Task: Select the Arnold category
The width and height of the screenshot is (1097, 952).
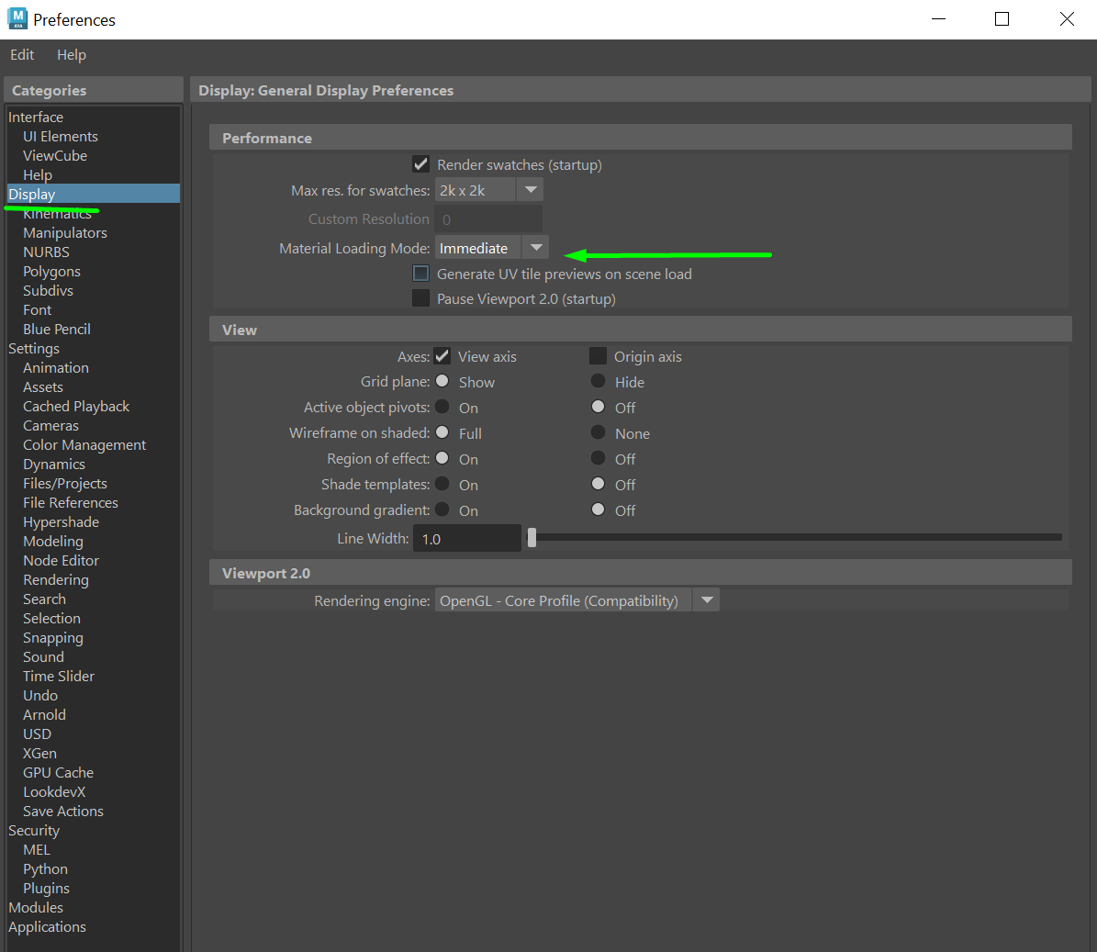Action: click(x=44, y=714)
